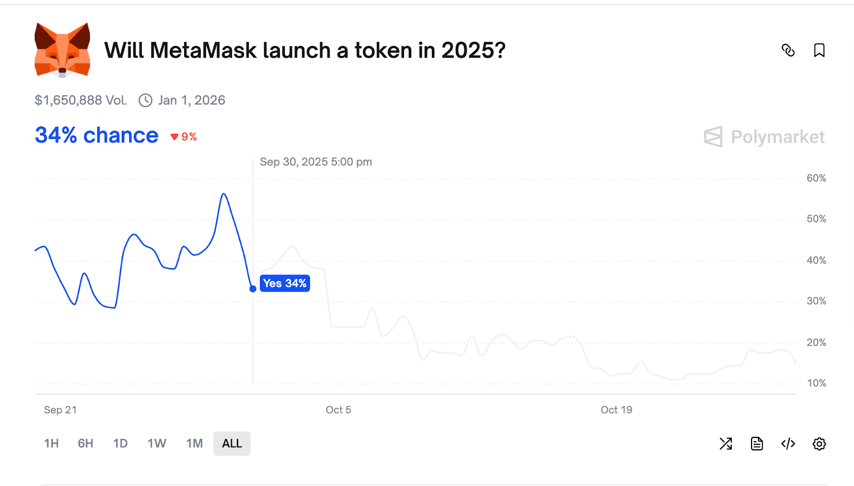The height and width of the screenshot is (486, 854).
Task: Click the blue data point on chart
Action: 253,289
